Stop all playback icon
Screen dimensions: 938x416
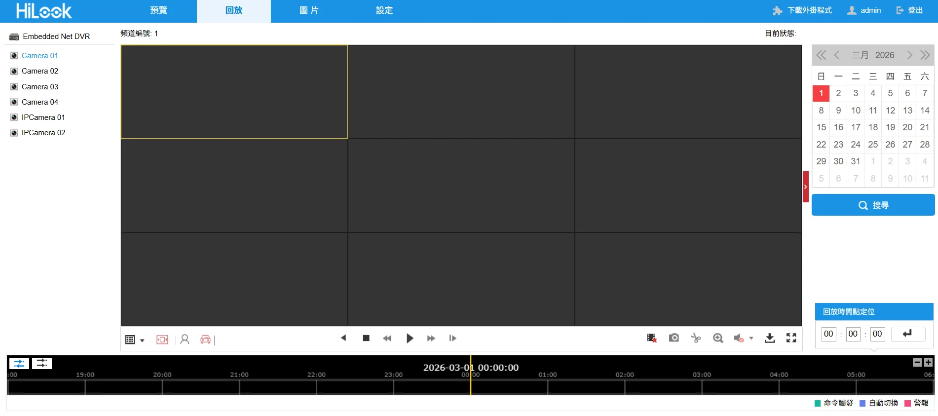coord(652,338)
